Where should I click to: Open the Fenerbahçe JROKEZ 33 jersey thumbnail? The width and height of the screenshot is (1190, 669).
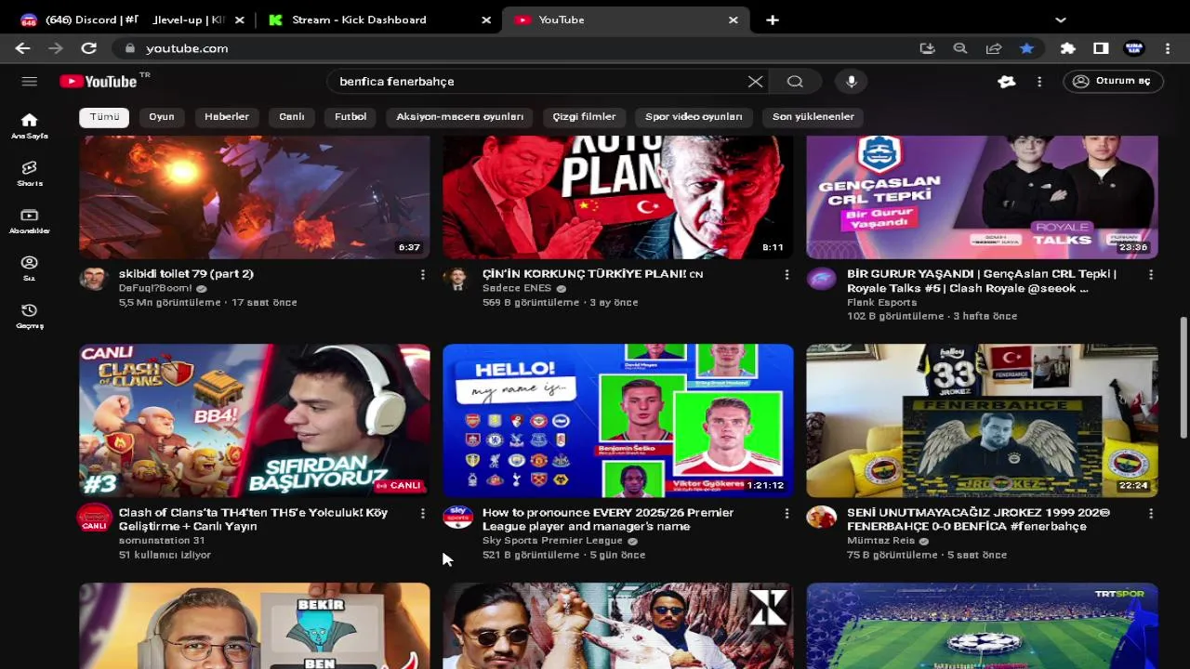point(982,421)
